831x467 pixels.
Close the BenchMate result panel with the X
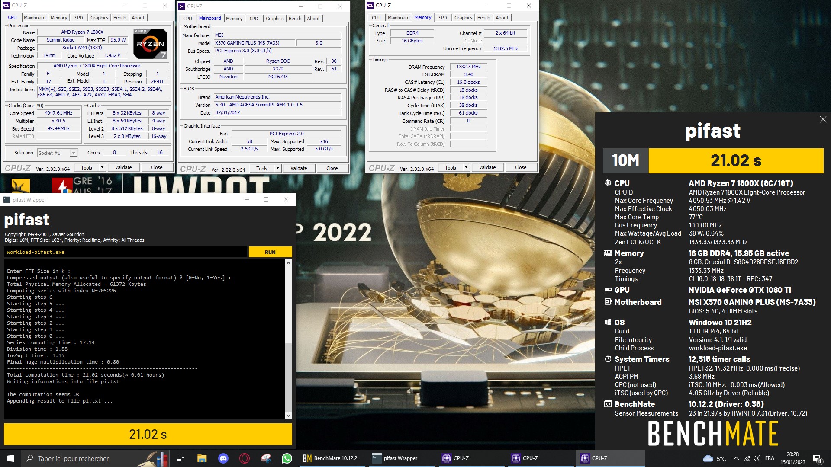point(823,119)
